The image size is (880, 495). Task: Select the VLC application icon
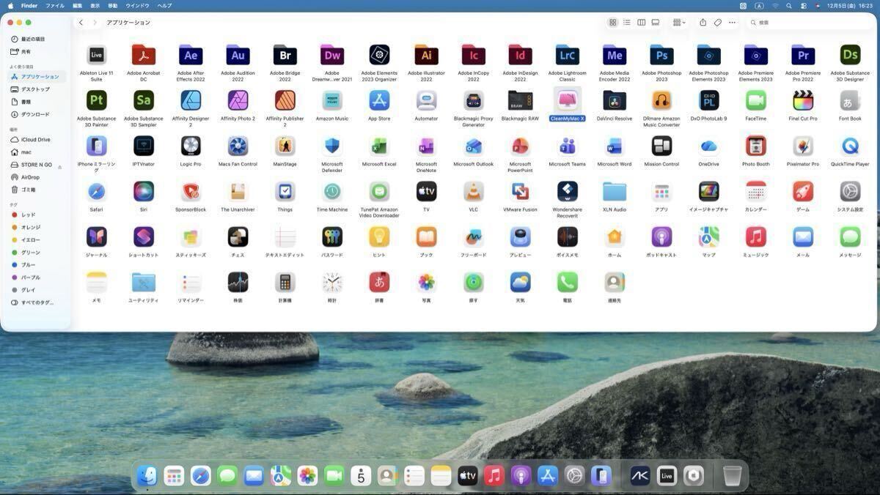pyautogui.click(x=473, y=192)
